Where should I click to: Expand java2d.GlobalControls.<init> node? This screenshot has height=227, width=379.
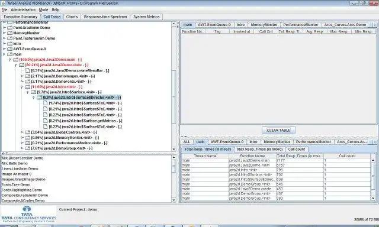click(x=22, y=132)
